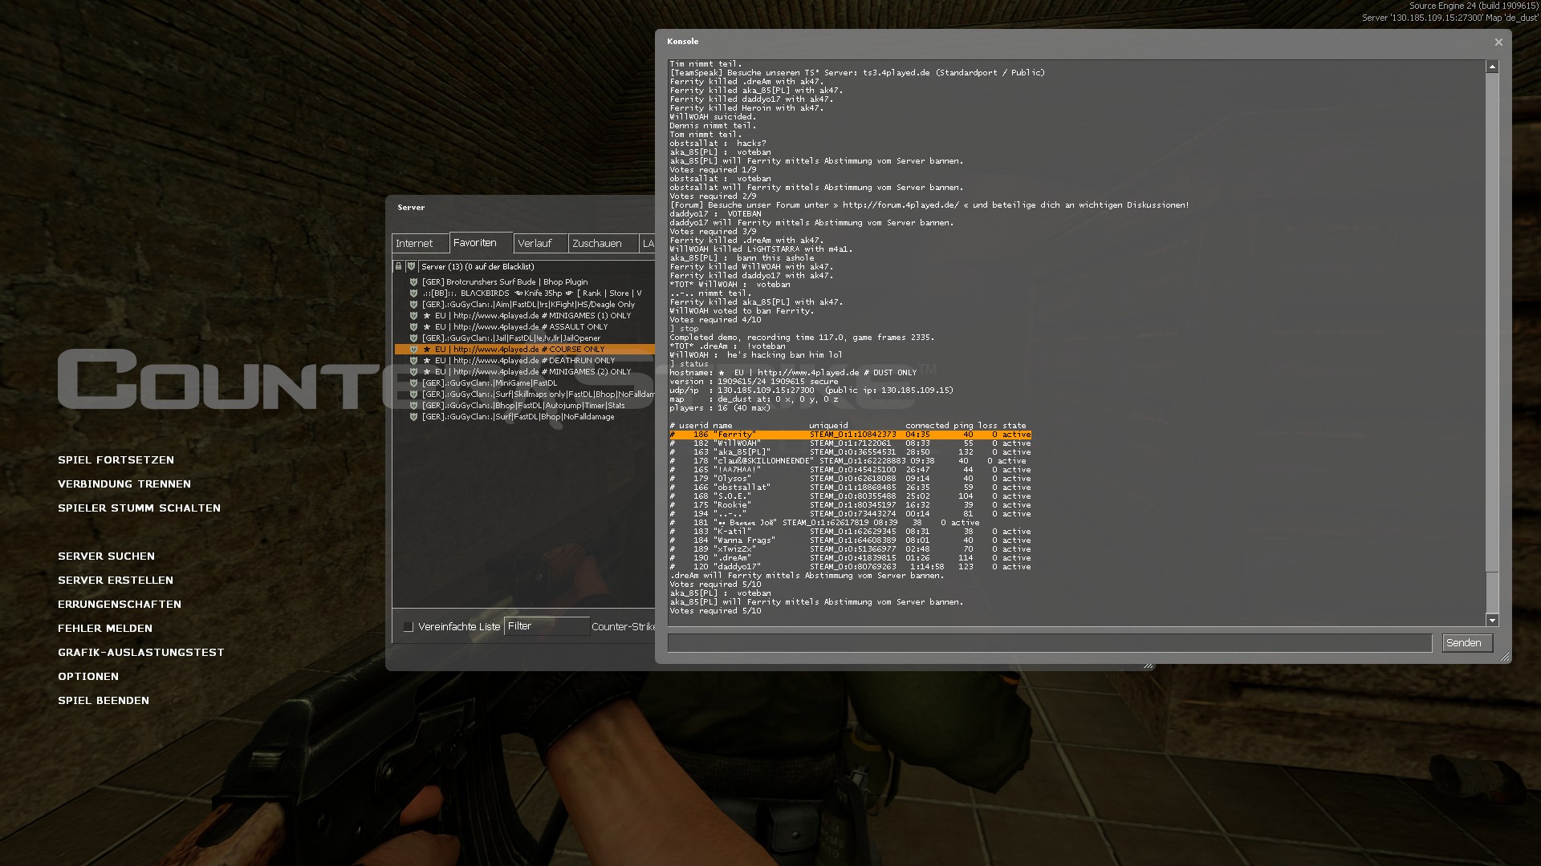Click Spiel beenden in main menu
Screen dimensions: 1541x866
point(104,701)
